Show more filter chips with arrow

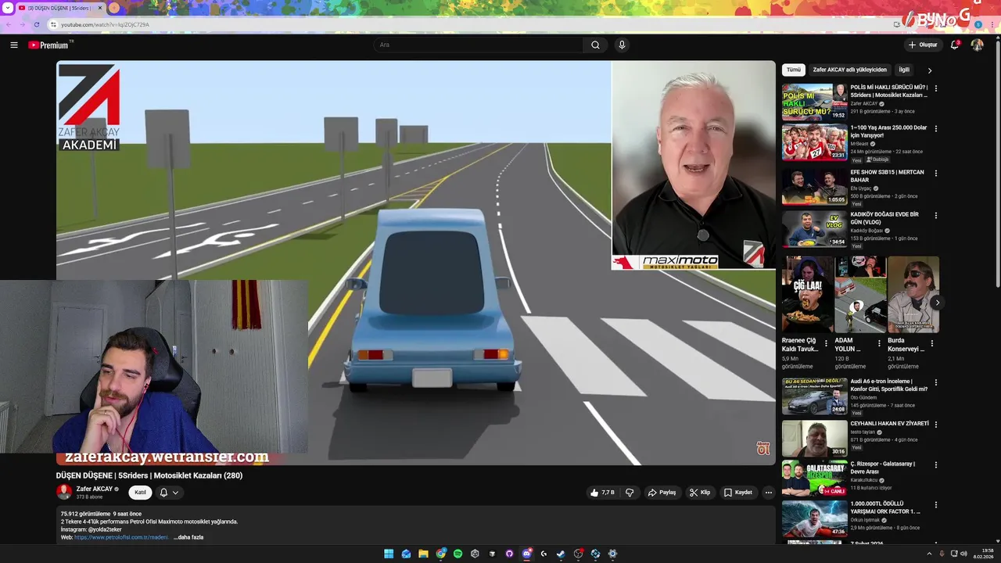click(x=930, y=70)
